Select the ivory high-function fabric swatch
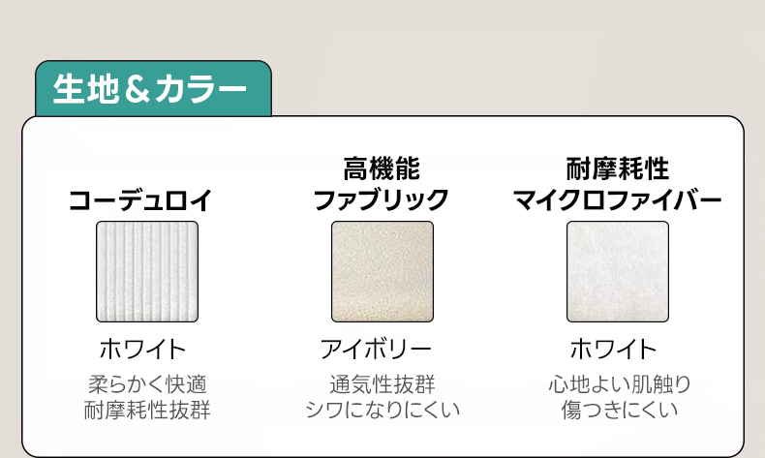Viewport: 765px width, 458px height. pyautogui.click(x=382, y=271)
